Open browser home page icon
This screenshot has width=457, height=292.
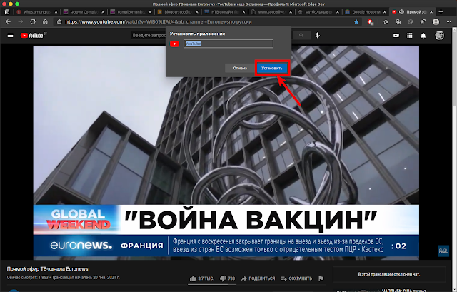click(x=45, y=21)
